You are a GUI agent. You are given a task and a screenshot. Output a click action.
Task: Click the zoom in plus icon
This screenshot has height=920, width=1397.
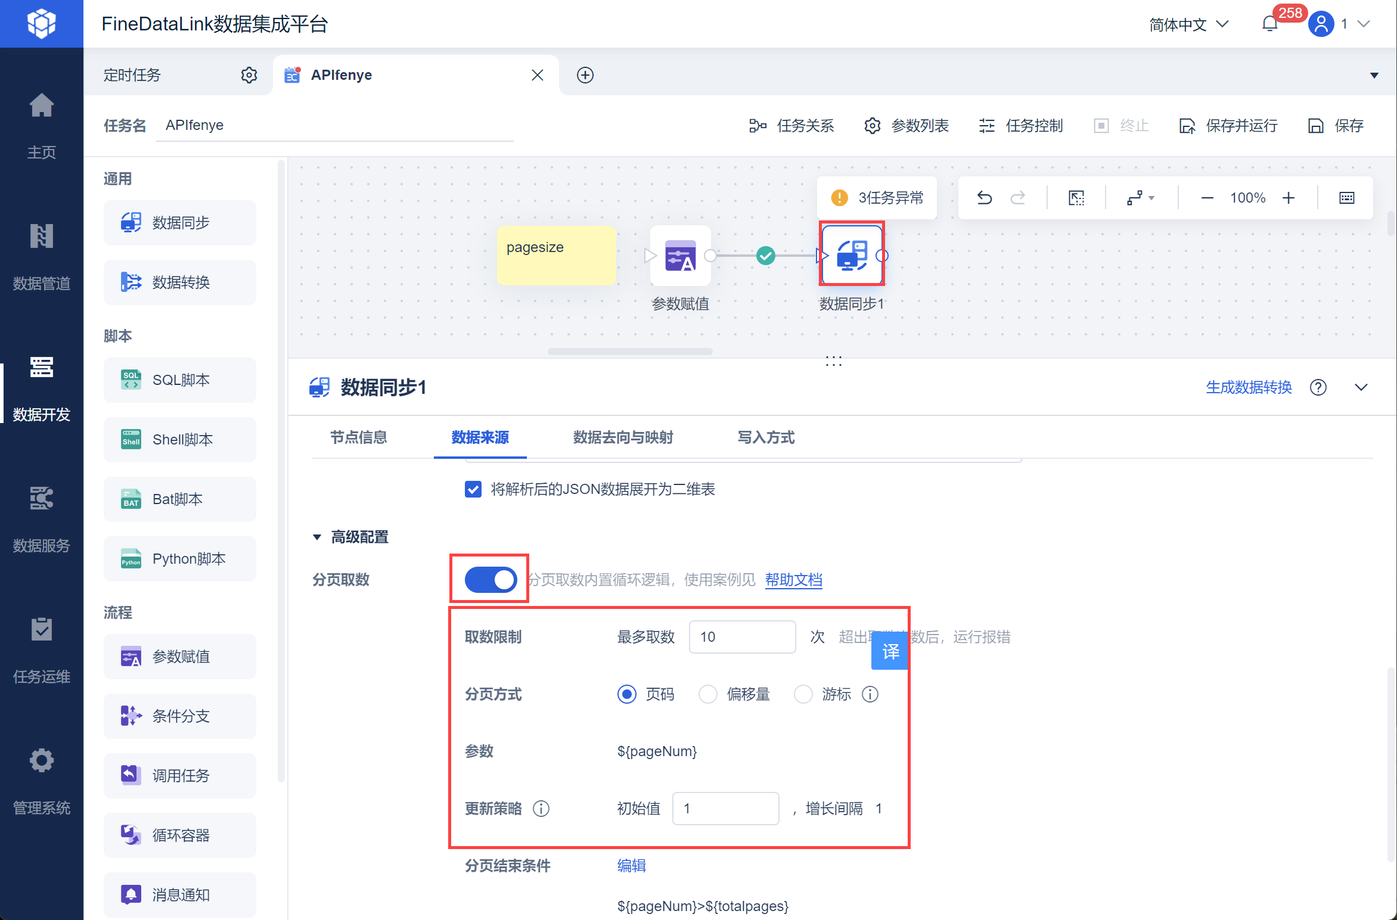coord(1289,198)
